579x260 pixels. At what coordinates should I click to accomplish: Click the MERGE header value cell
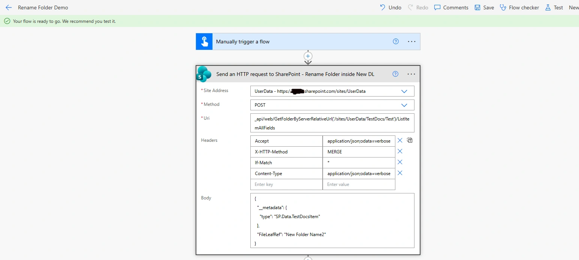click(359, 152)
